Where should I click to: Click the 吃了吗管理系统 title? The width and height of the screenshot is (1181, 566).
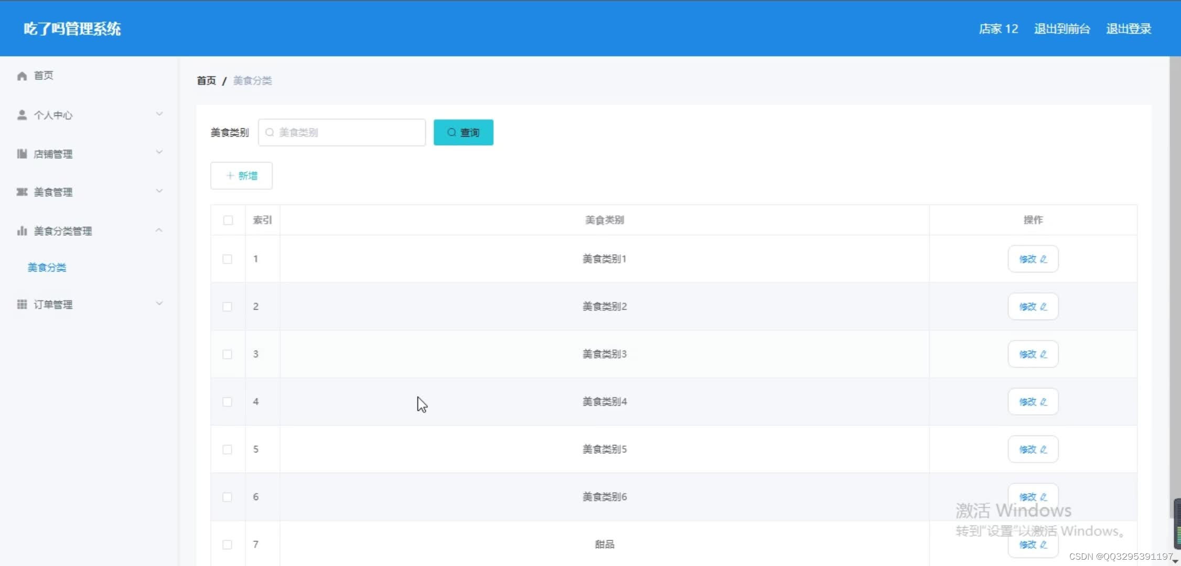72,29
